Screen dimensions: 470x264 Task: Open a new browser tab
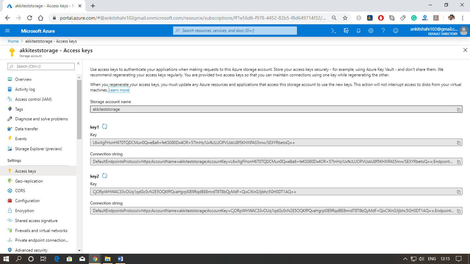click(x=93, y=5)
